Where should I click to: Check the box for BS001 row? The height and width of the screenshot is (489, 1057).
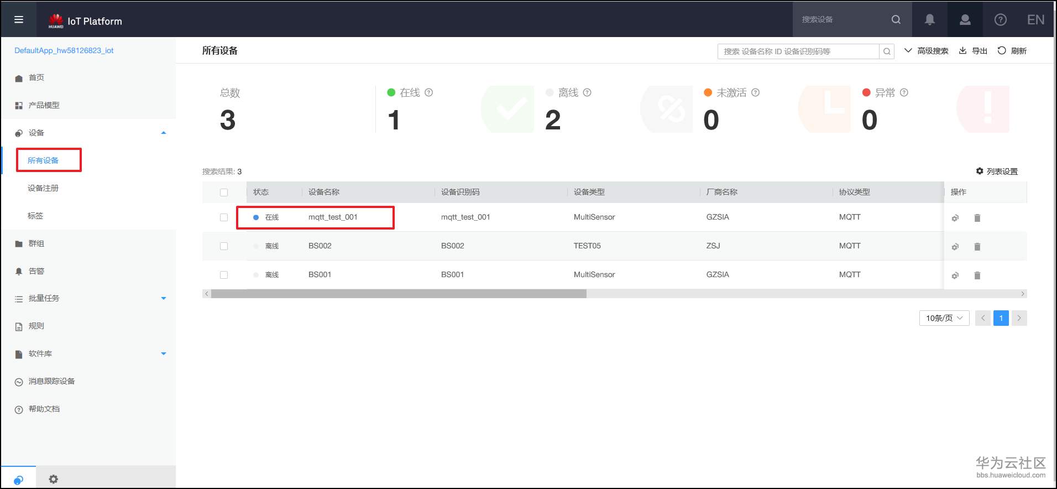[x=224, y=275]
